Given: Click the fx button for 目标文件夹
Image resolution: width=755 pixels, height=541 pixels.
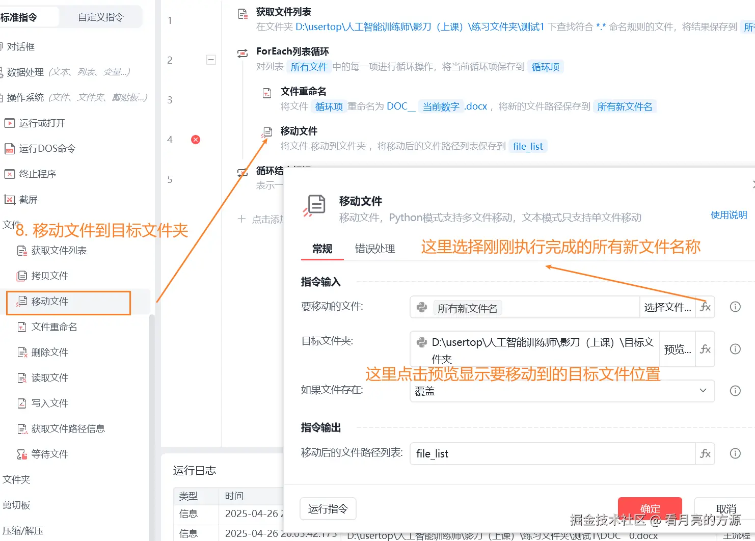Looking at the screenshot, I should [x=705, y=349].
